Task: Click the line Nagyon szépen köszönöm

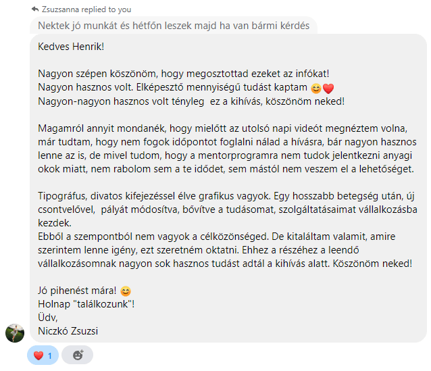Action: click(x=184, y=74)
